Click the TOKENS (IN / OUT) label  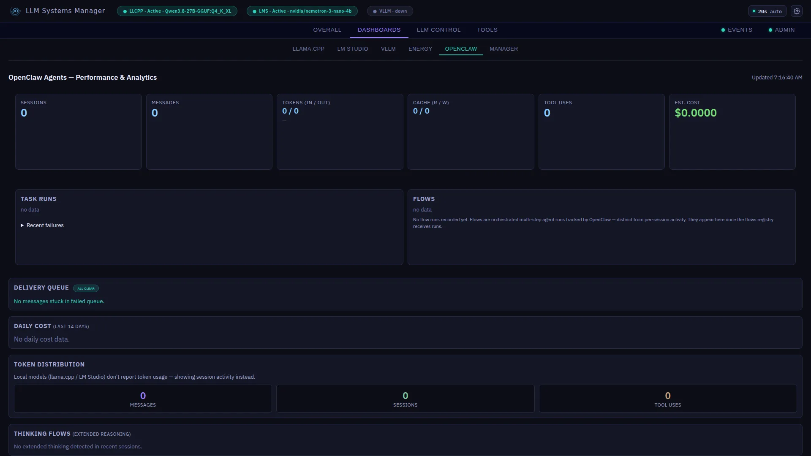click(x=306, y=103)
